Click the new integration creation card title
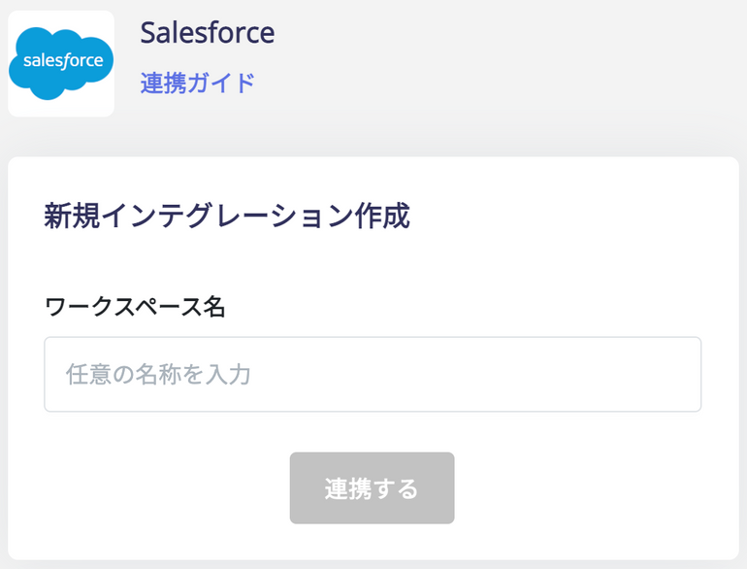 227,216
